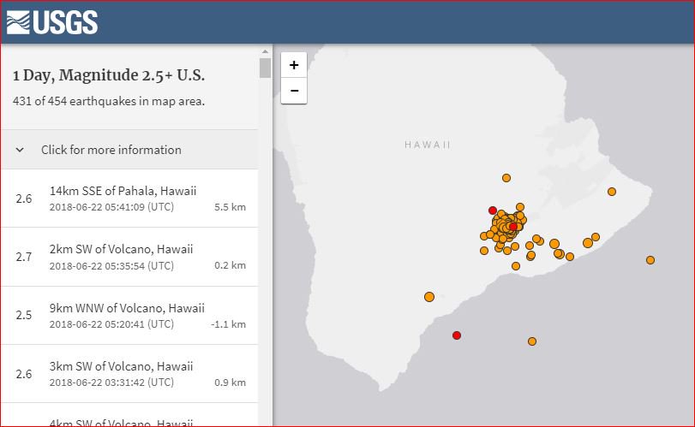Image resolution: width=695 pixels, height=427 pixels.
Task: Click the large orange marker near southwest coast
Action: 429,297
